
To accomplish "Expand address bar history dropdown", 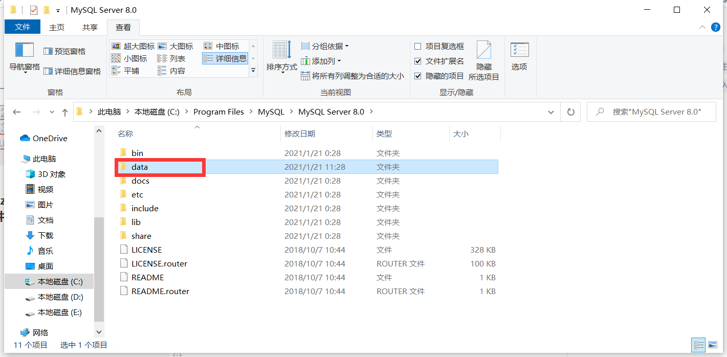I will (x=550, y=112).
